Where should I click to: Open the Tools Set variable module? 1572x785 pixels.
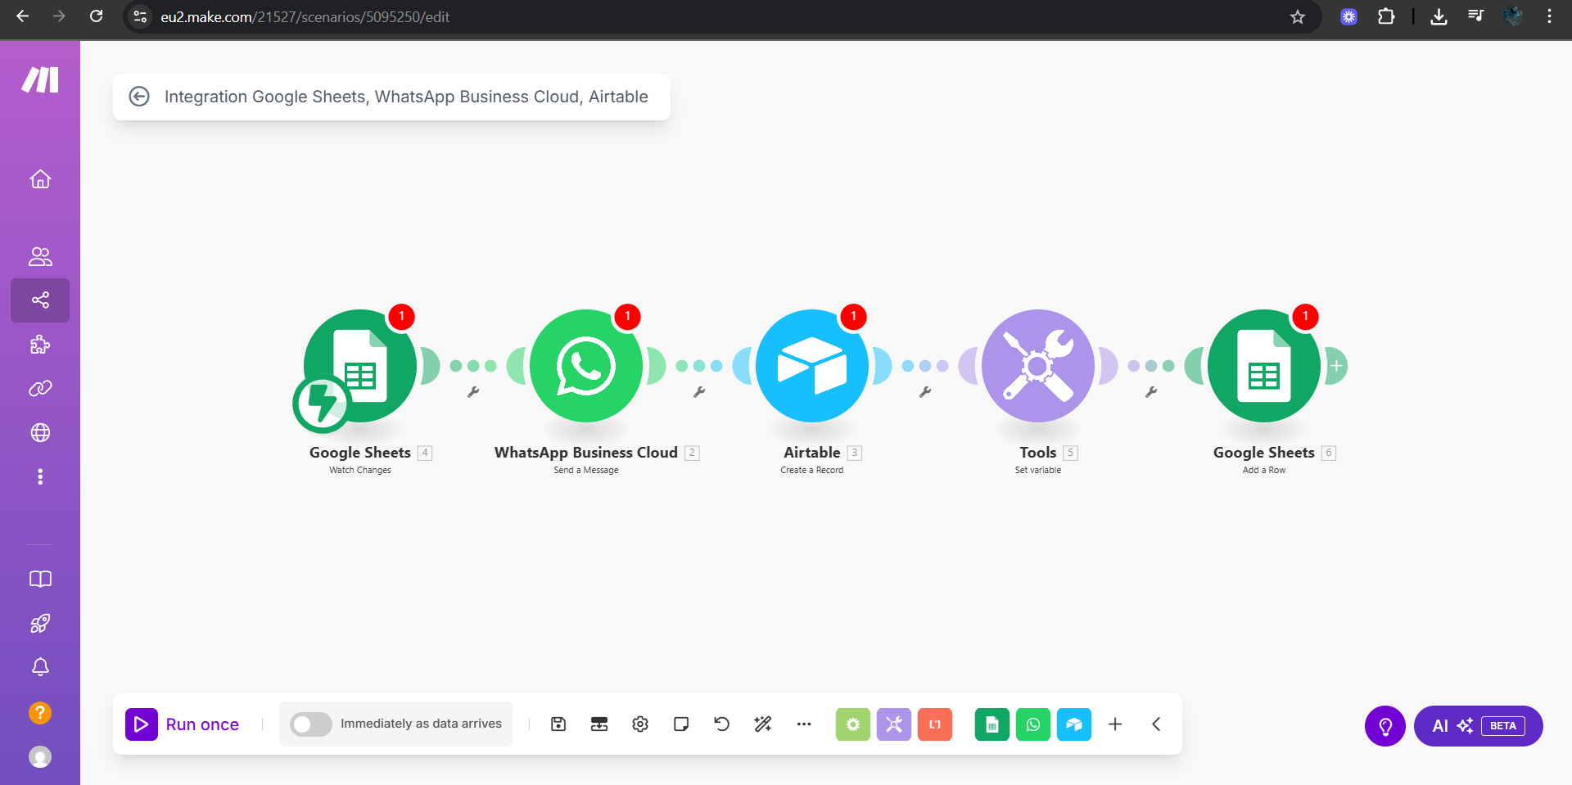1038,366
